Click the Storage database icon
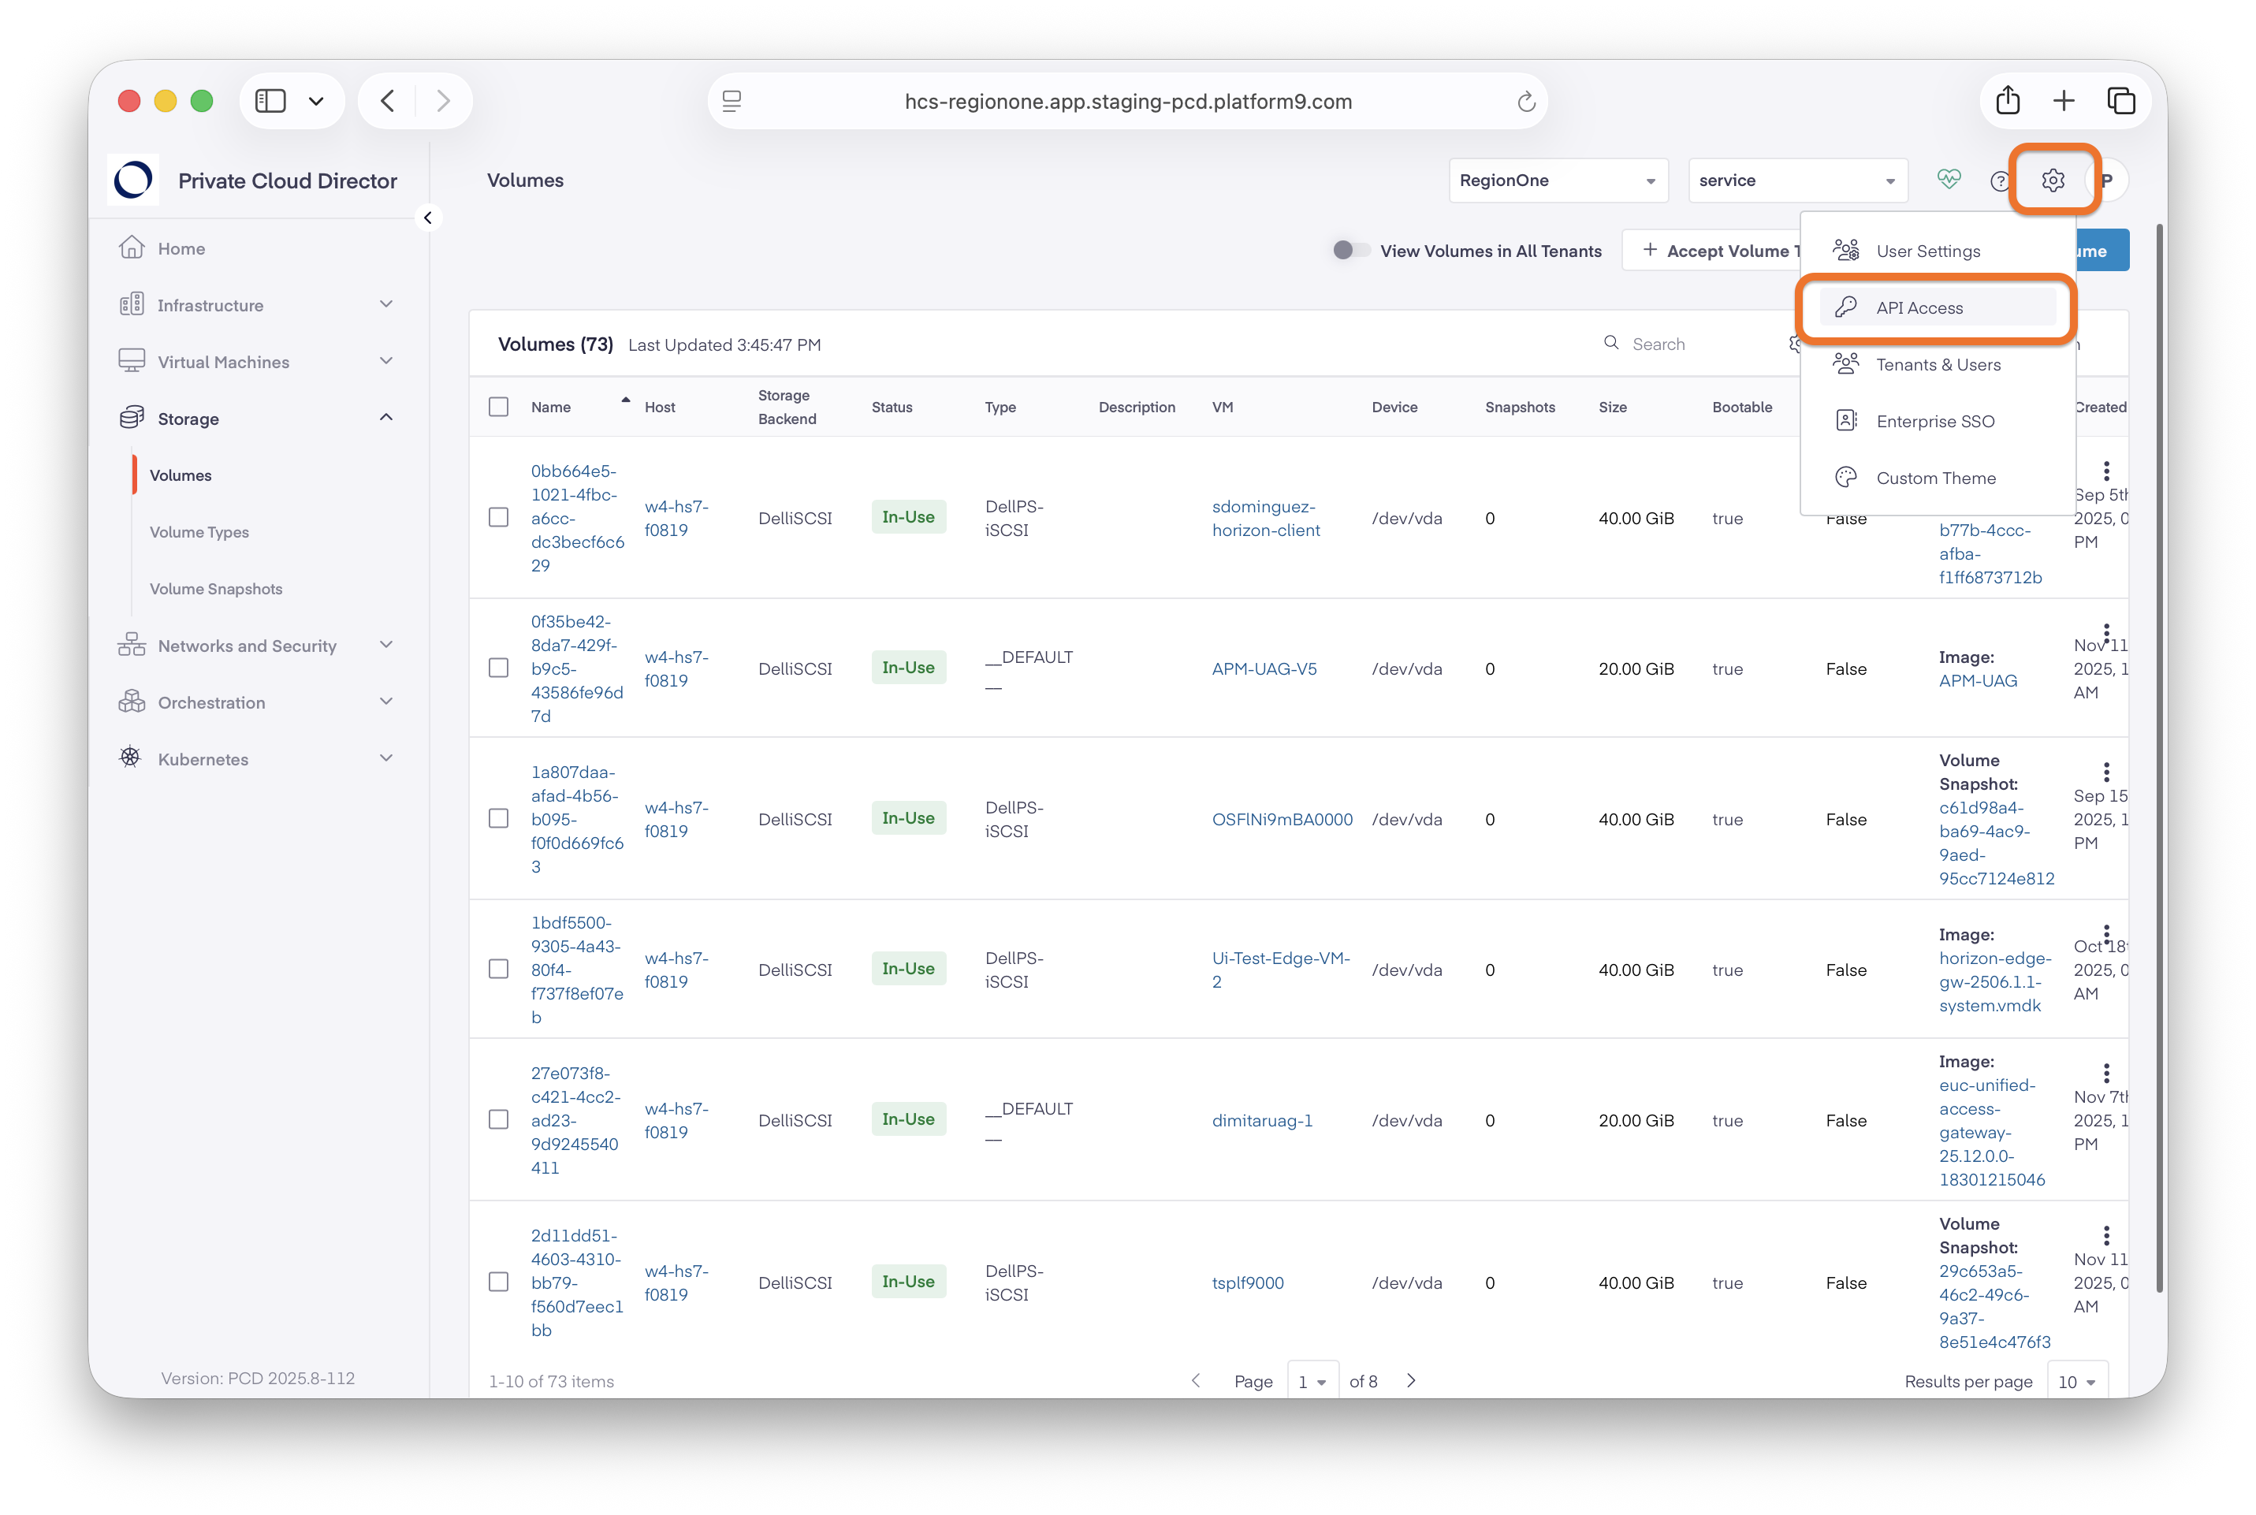The height and width of the screenshot is (1515, 2256). pyautogui.click(x=132, y=419)
